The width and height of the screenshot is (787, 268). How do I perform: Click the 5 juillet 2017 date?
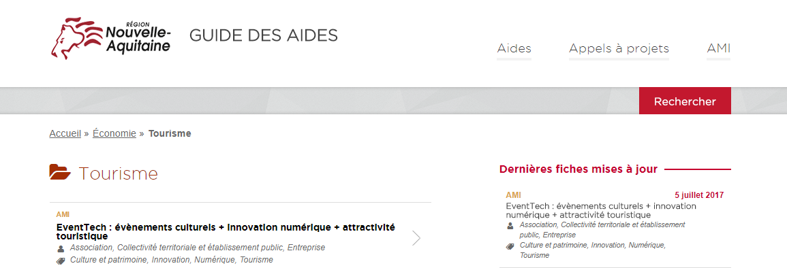click(x=699, y=195)
